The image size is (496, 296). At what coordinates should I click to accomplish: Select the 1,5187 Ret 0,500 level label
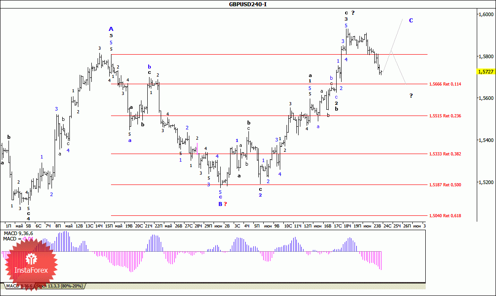click(x=445, y=185)
